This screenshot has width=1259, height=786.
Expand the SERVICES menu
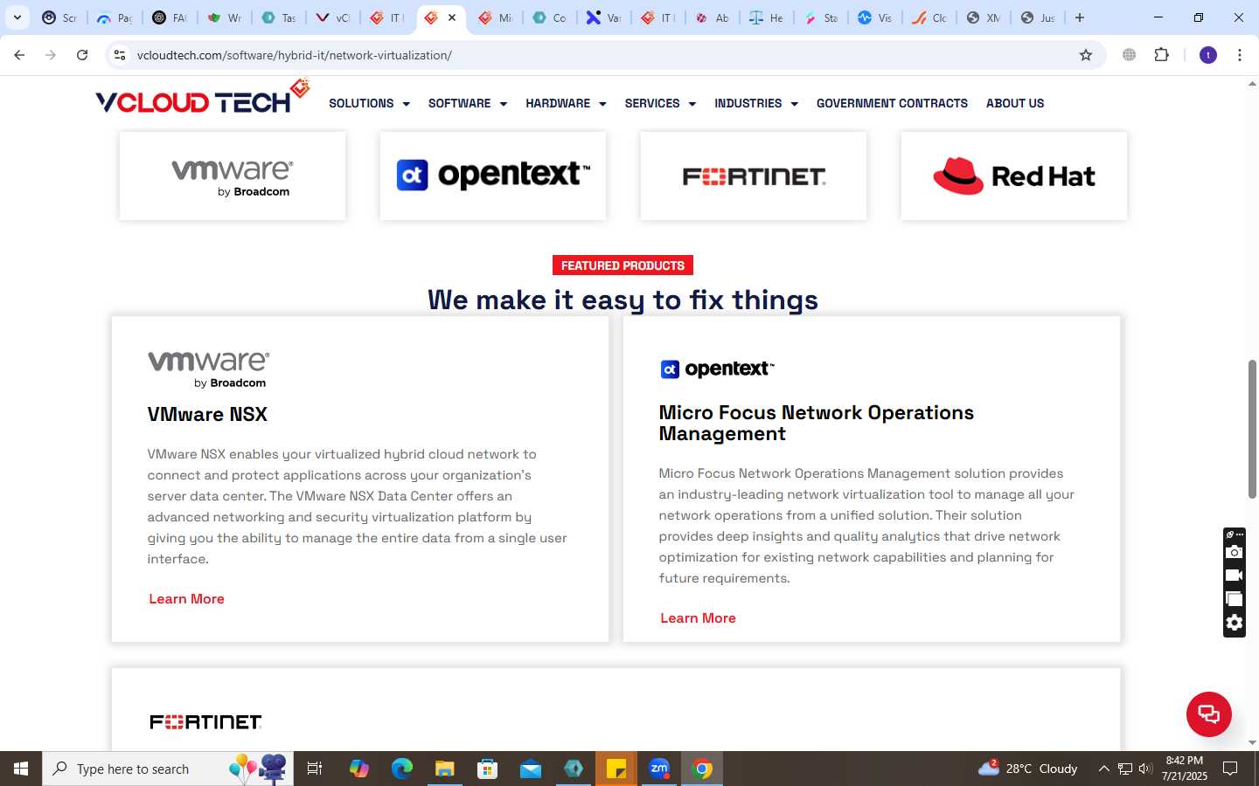[660, 103]
